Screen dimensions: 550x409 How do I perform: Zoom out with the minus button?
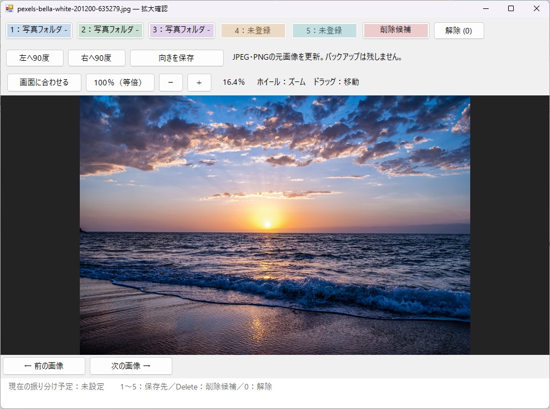pyautogui.click(x=171, y=83)
